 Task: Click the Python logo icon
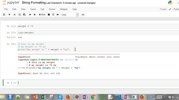(170, 3)
